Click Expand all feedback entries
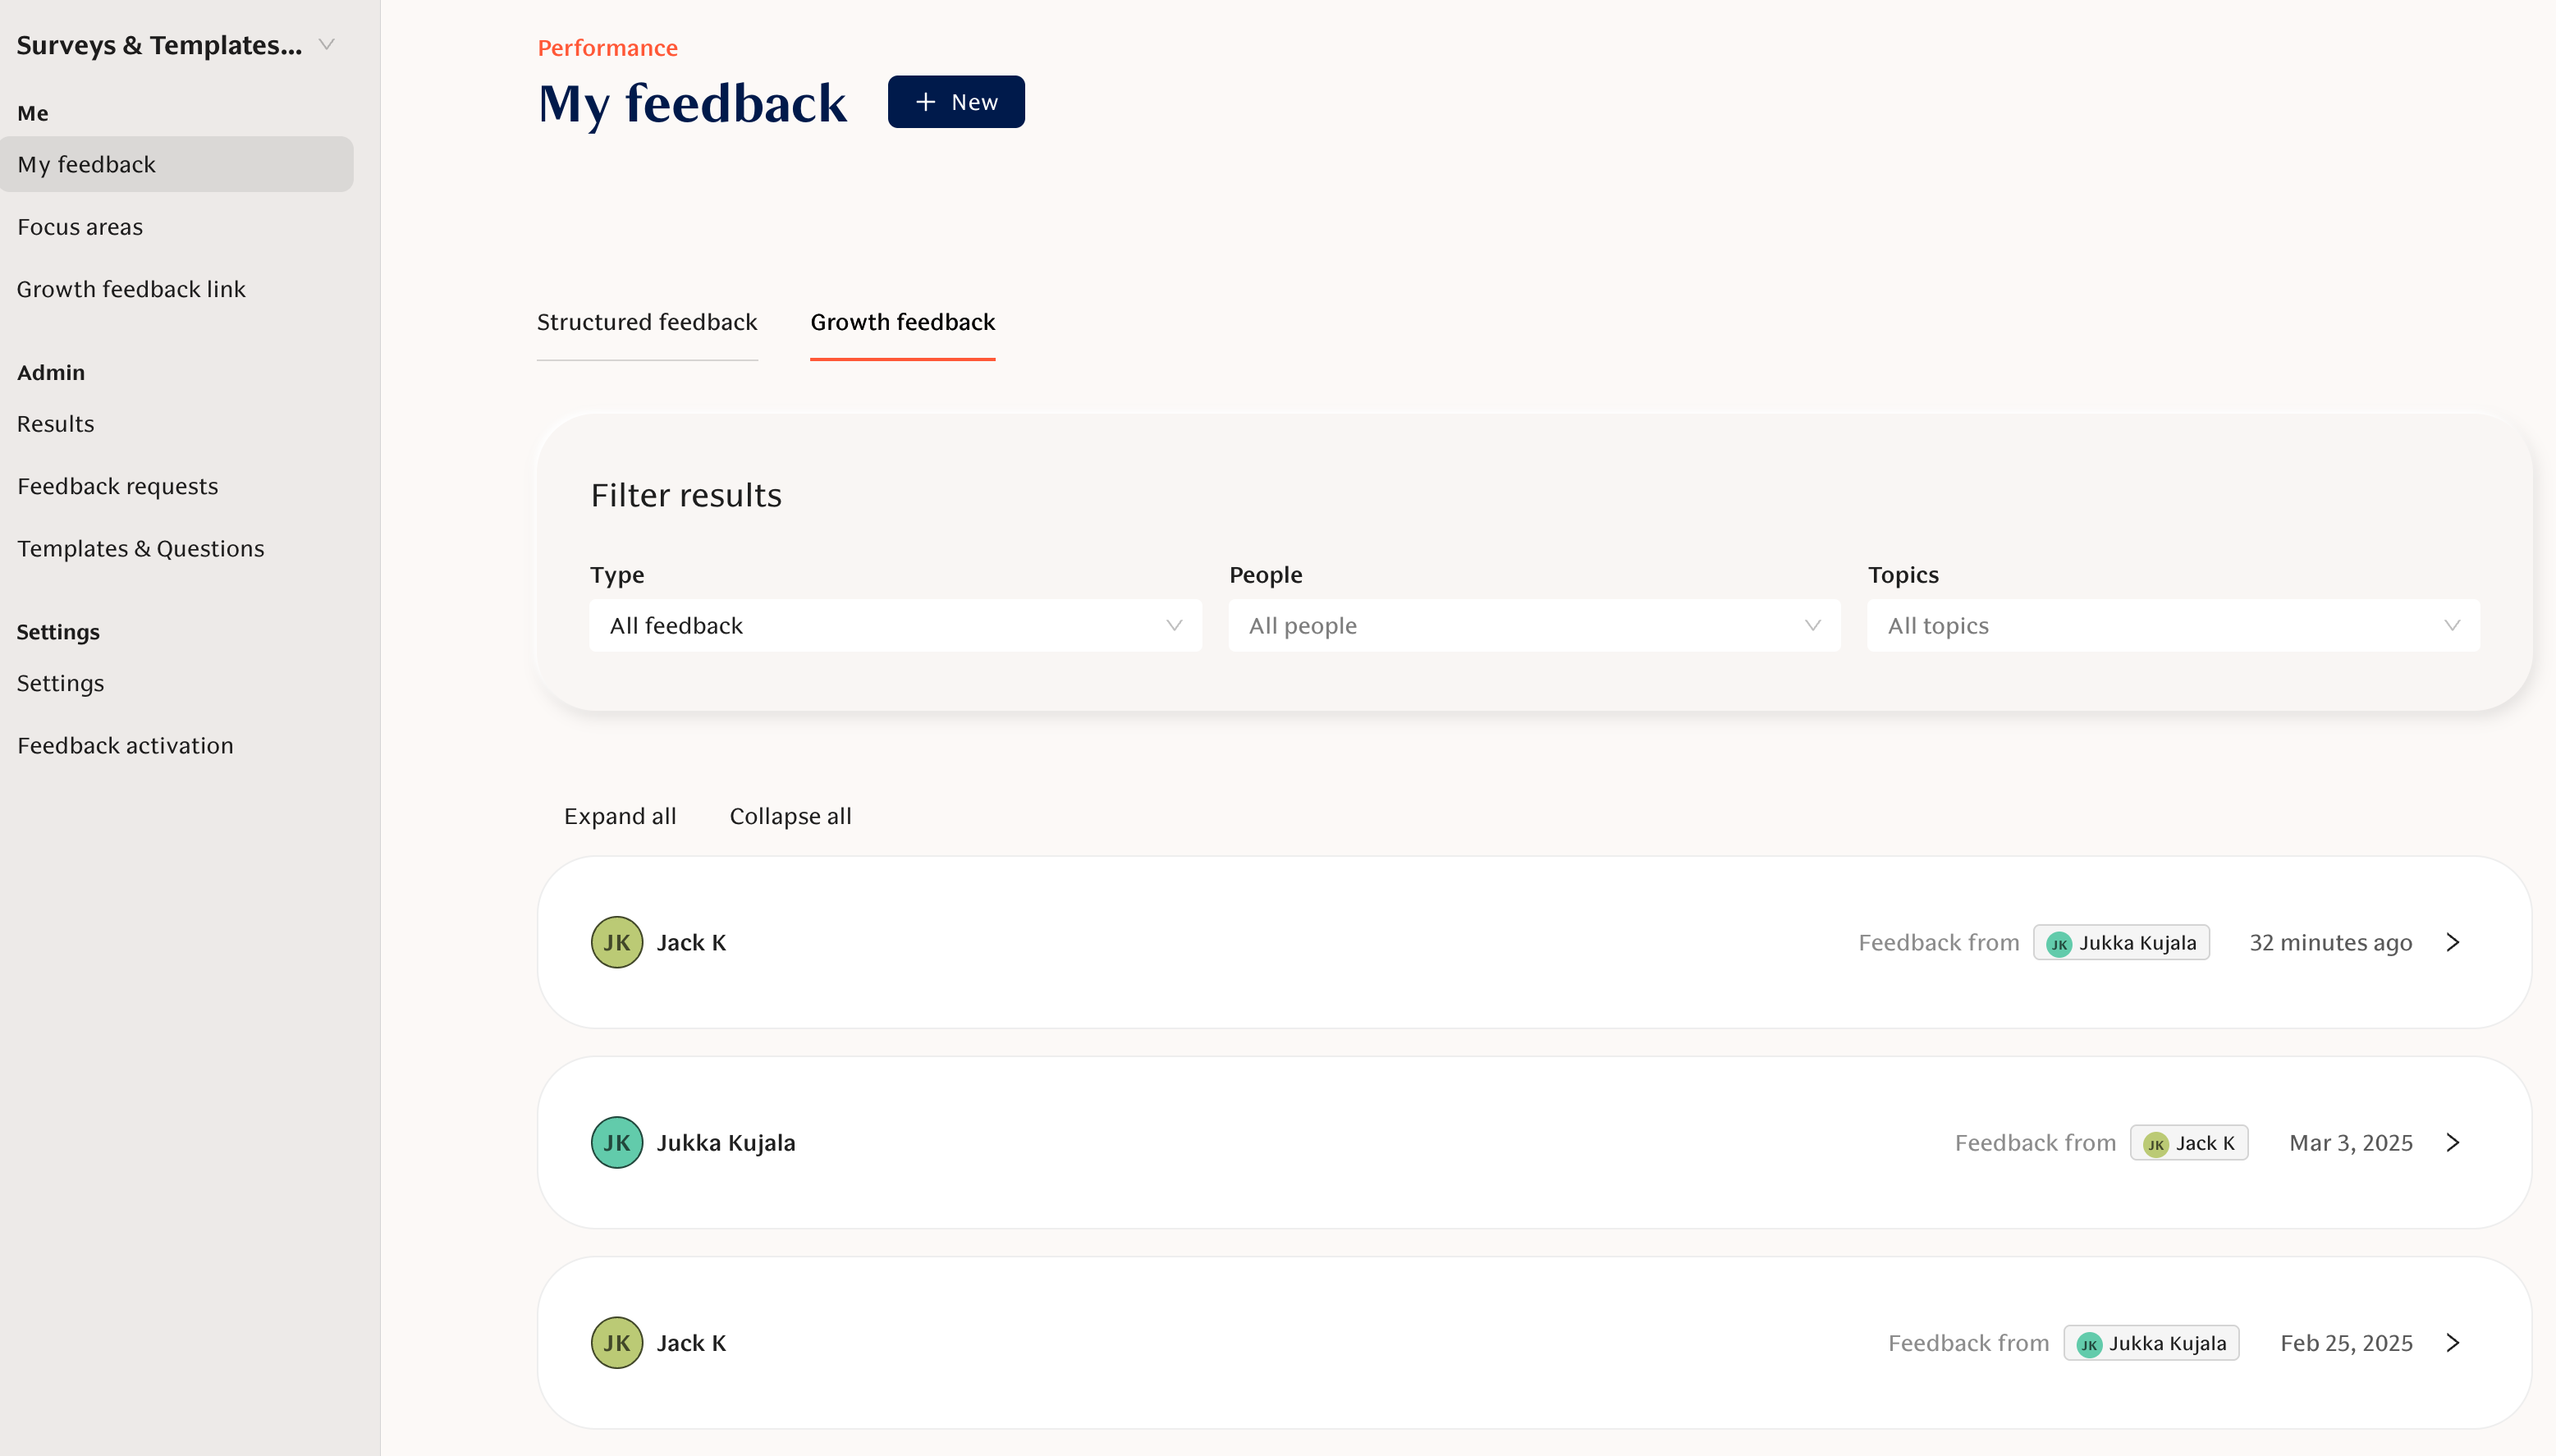The image size is (2556, 1456). (620, 816)
